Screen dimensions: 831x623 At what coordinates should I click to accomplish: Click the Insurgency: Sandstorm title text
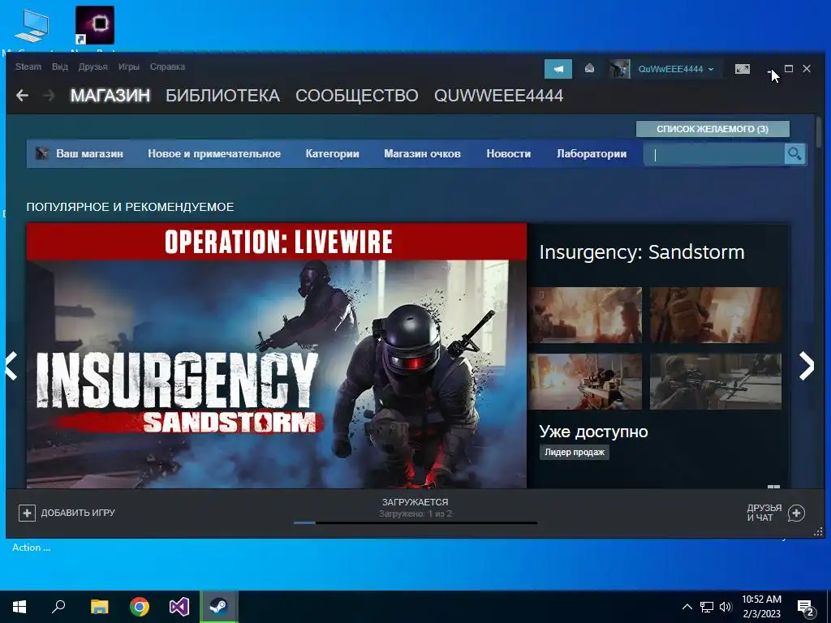642,252
